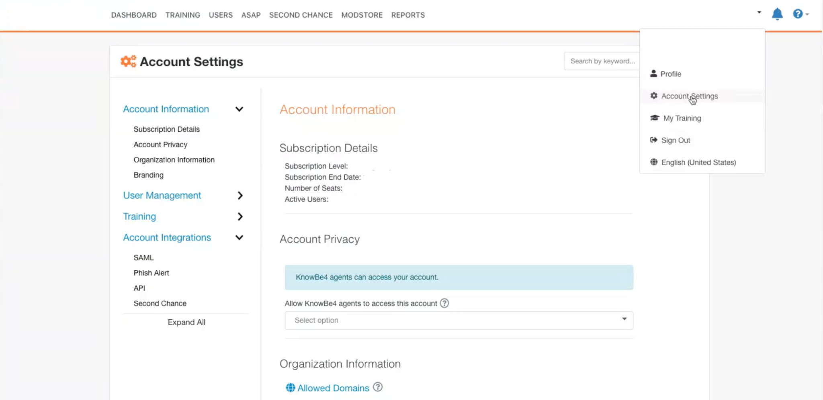Click the Sign Out arrow icon
823x400 pixels.
point(653,140)
